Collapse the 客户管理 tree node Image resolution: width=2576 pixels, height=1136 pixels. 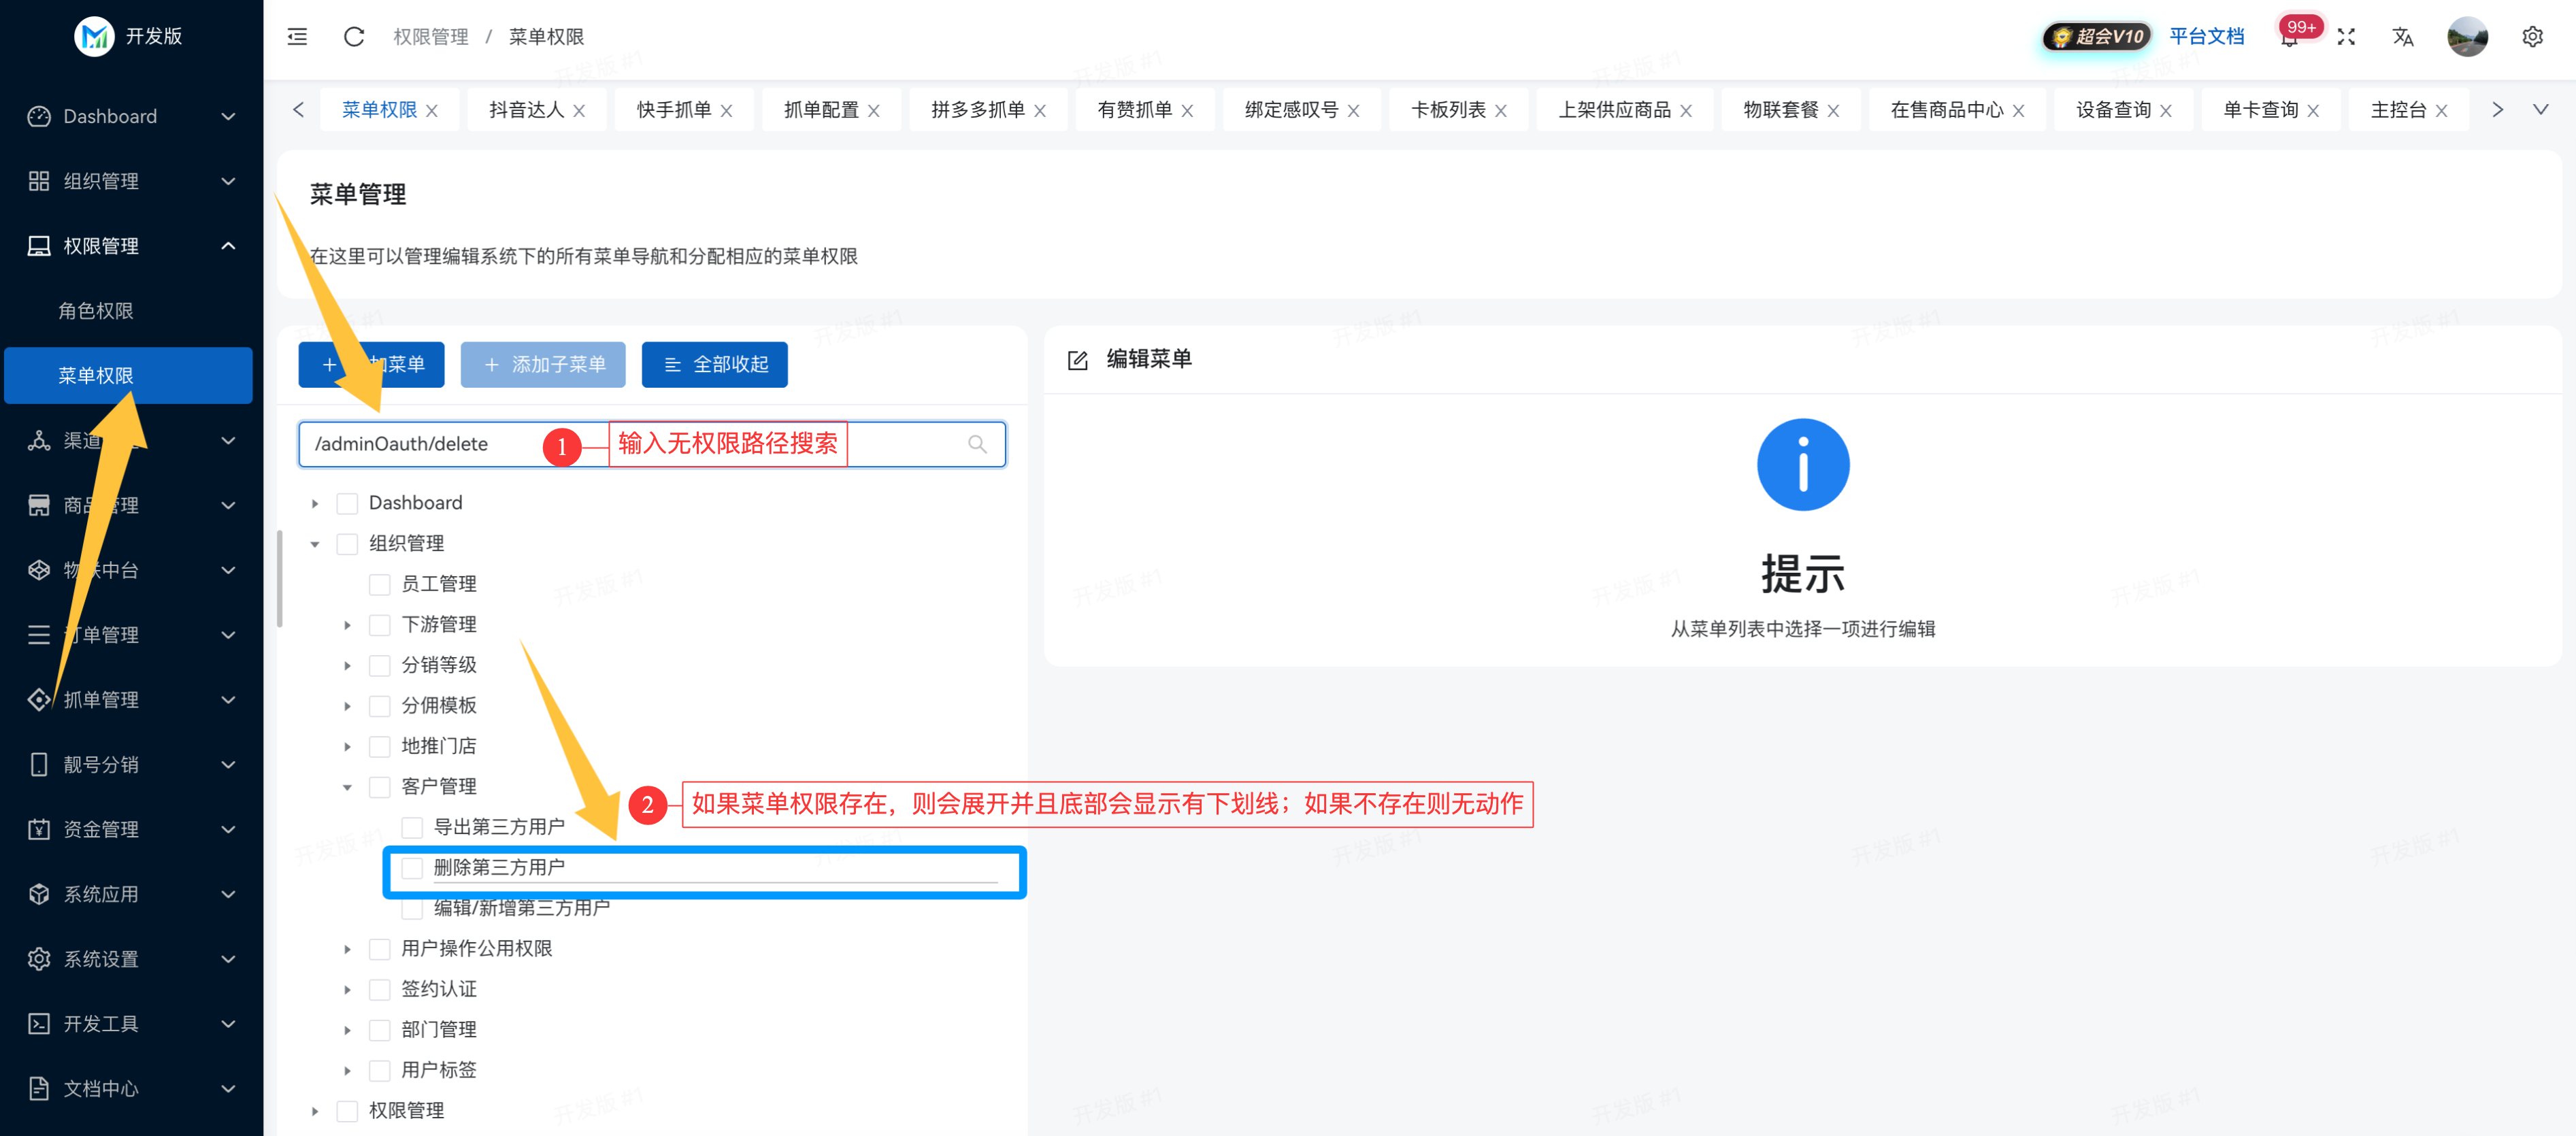coord(347,786)
